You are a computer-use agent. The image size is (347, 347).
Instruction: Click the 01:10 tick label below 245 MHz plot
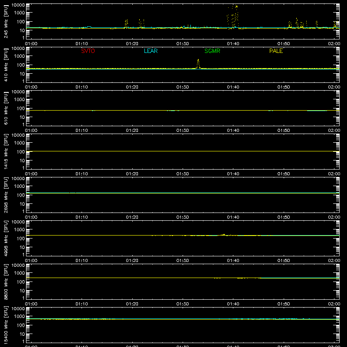82,44
